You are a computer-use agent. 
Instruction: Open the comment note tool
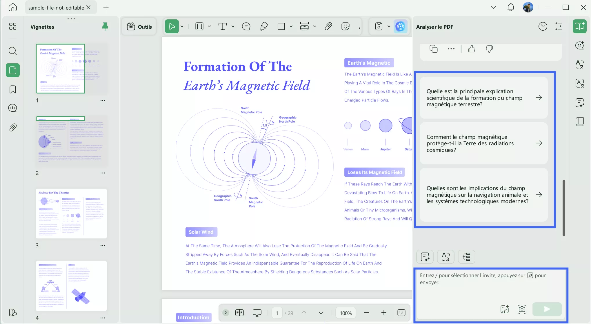coord(246,27)
